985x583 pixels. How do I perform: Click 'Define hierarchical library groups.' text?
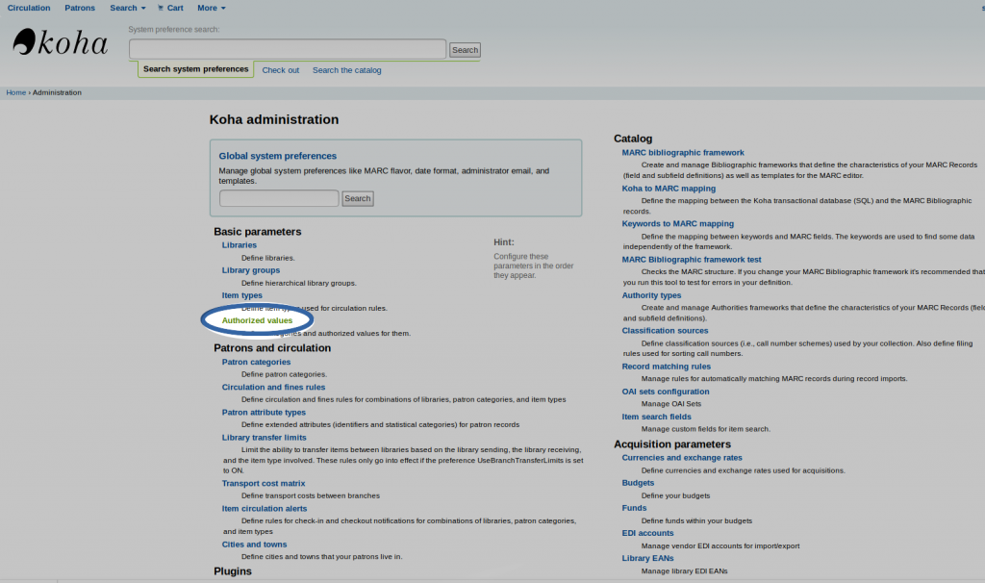(x=298, y=284)
